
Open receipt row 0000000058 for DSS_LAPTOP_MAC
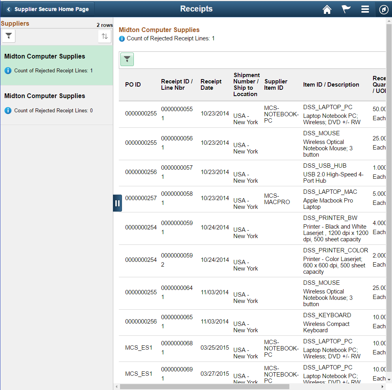[x=252, y=199]
